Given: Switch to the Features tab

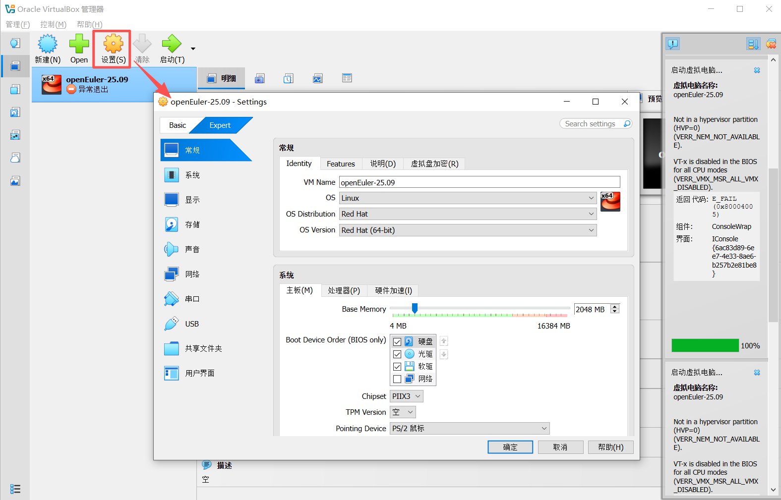Looking at the screenshot, I should 341,164.
